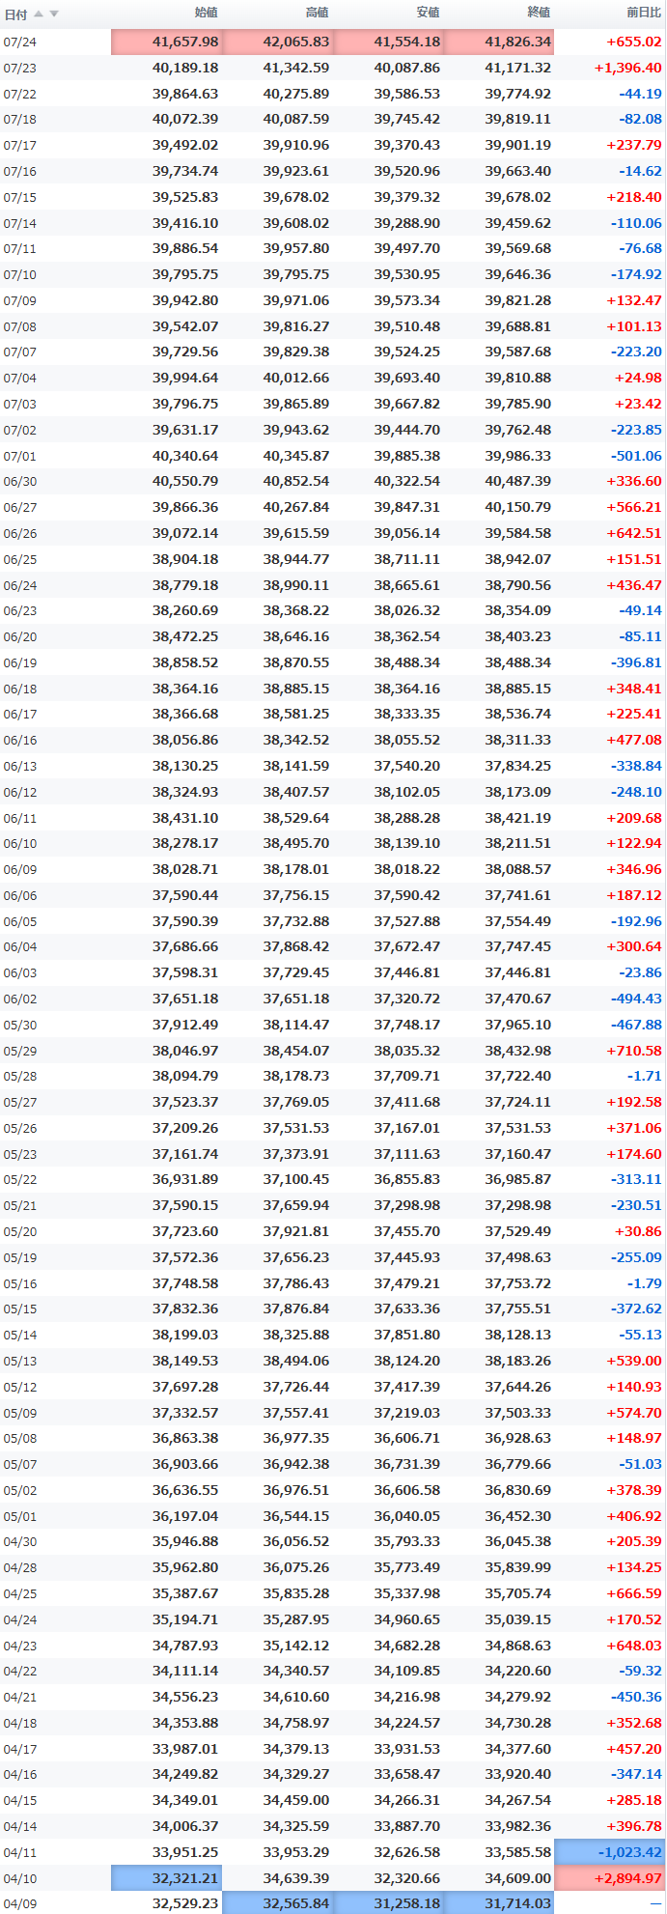Select opening price 34,349.01 on 04/15
The image size is (667, 1914).
coord(185,1801)
